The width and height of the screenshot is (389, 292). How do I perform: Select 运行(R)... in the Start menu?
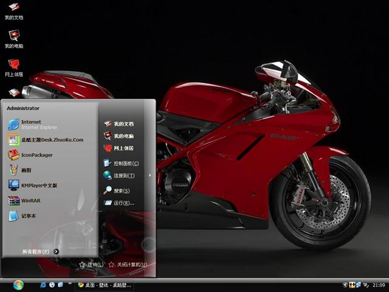click(x=123, y=203)
